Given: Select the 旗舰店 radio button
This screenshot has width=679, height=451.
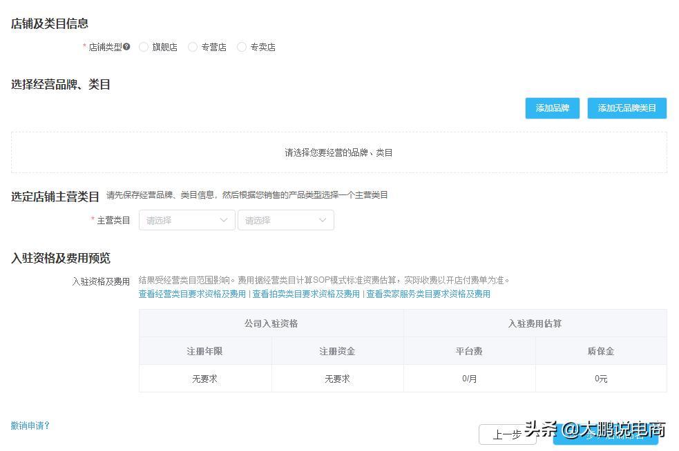Looking at the screenshot, I should pyautogui.click(x=144, y=47).
